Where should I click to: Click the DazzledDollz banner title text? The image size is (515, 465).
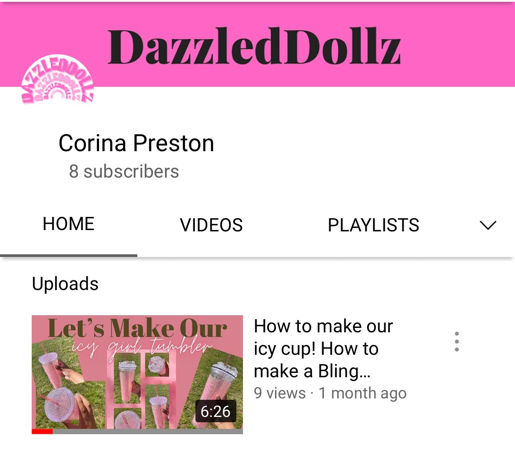coord(254,46)
